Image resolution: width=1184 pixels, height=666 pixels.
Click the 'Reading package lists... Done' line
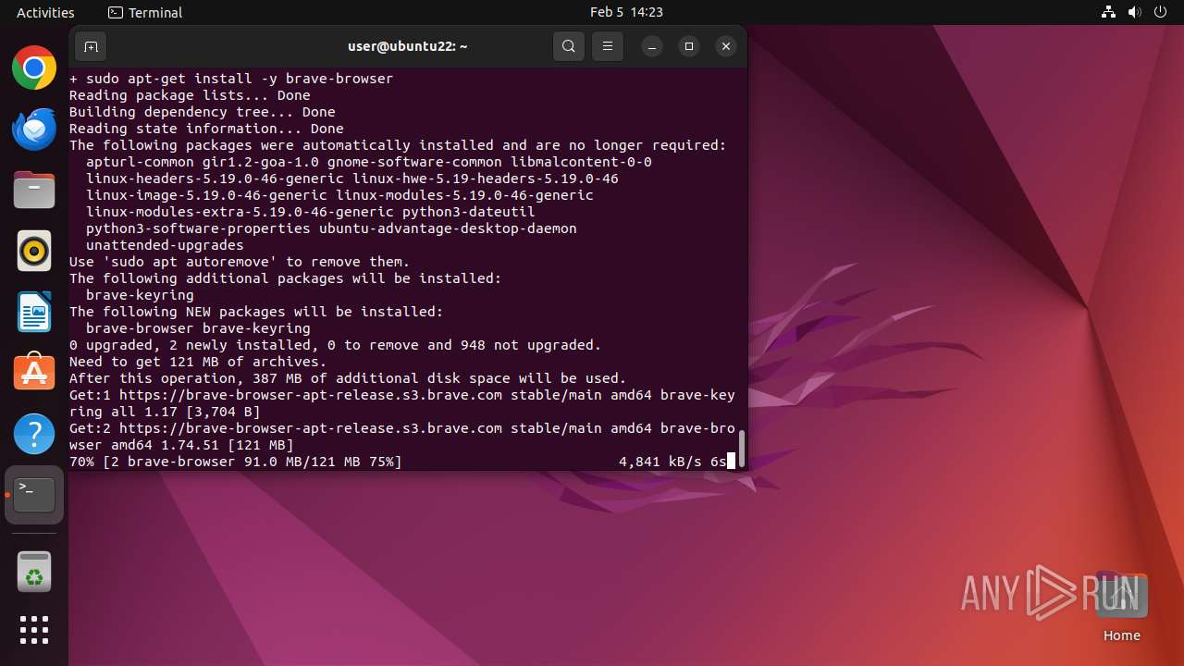click(190, 95)
